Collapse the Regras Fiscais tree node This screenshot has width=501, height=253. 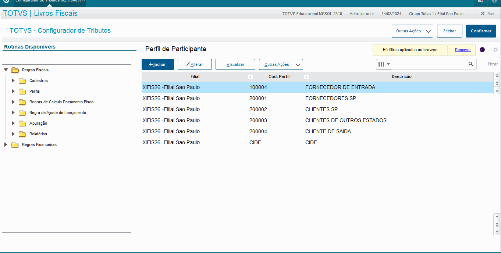point(6,70)
